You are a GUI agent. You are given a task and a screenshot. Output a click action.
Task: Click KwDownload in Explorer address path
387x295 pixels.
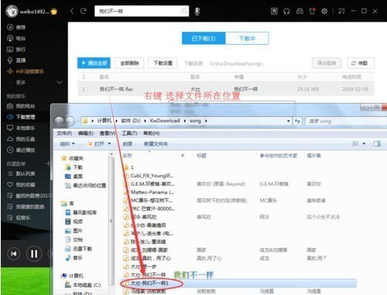pos(165,121)
